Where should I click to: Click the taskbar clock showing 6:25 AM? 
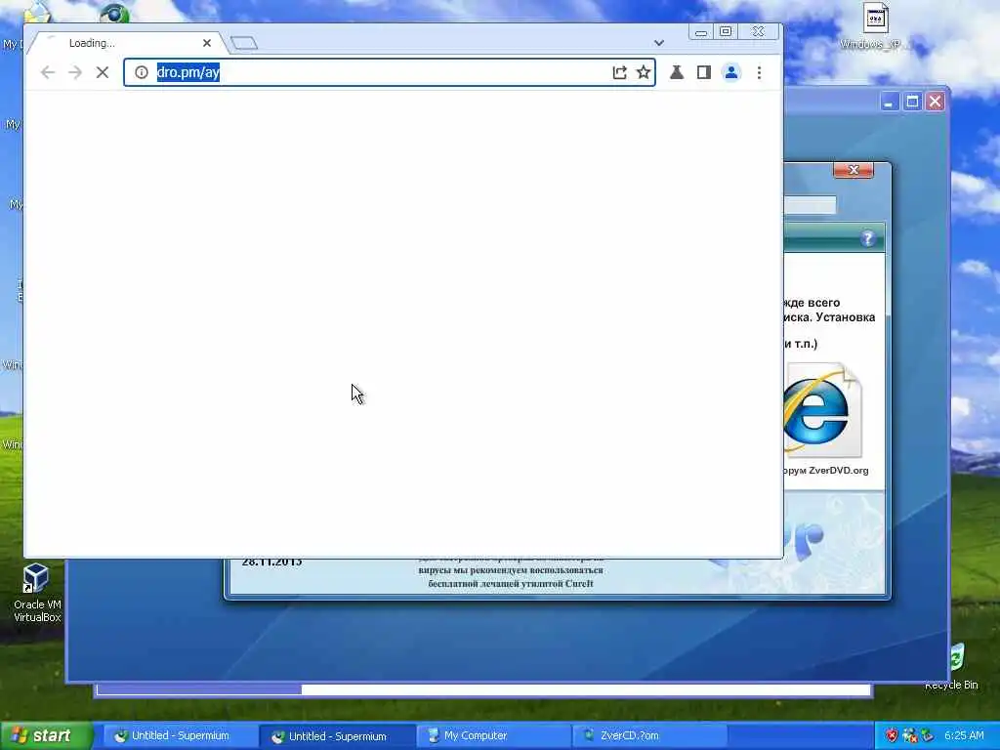point(964,735)
